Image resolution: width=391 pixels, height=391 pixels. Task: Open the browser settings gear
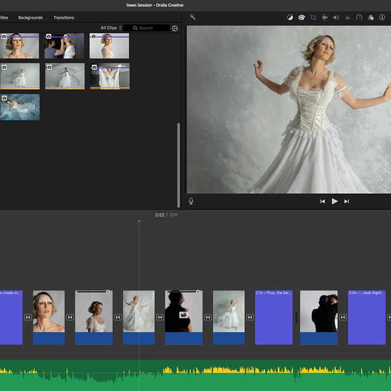click(x=175, y=28)
